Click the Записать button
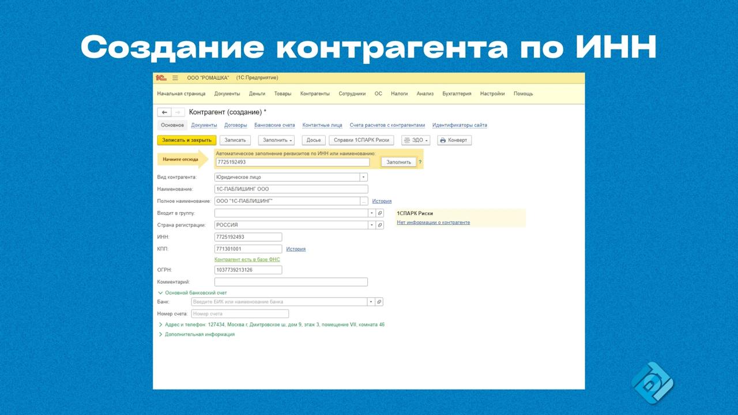The width and height of the screenshot is (738, 415). [x=235, y=140]
